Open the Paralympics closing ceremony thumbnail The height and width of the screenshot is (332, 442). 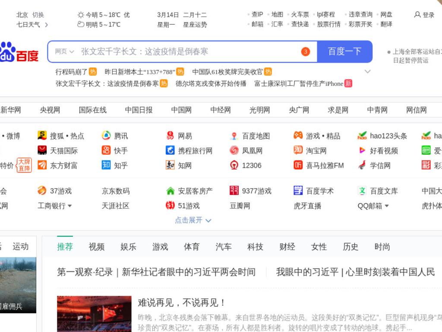tap(94, 314)
